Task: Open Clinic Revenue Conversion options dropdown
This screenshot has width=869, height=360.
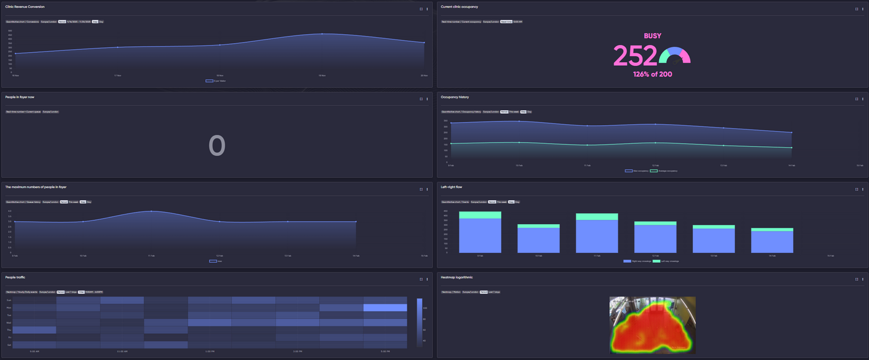Action: [x=427, y=9]
